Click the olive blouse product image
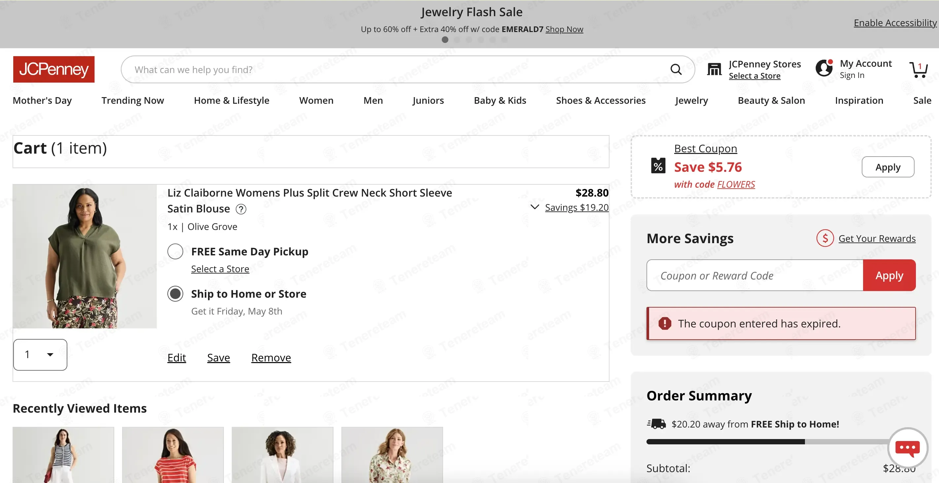The width and height of the screenshot is (939, 483). [85, 256]
